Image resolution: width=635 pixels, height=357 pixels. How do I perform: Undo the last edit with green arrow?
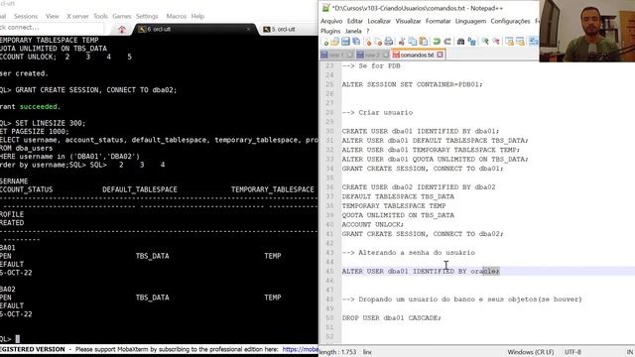(x=437, y=42)
